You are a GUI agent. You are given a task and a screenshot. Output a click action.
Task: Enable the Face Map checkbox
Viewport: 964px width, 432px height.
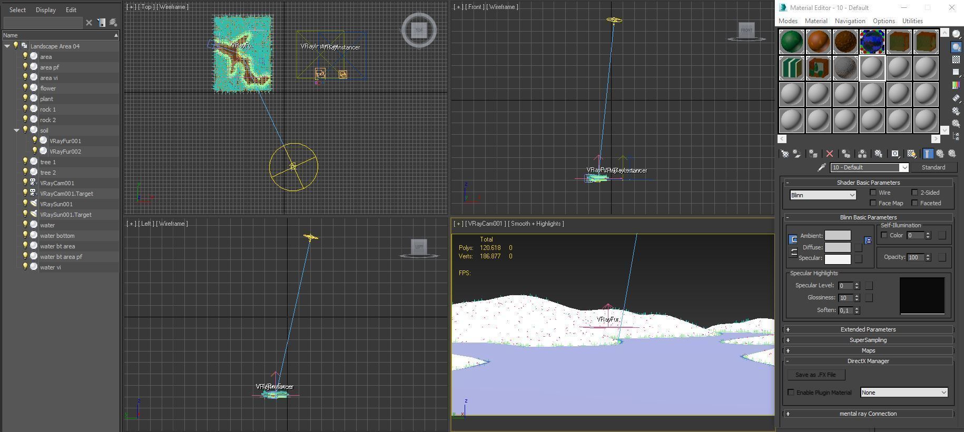pos(873,203)
